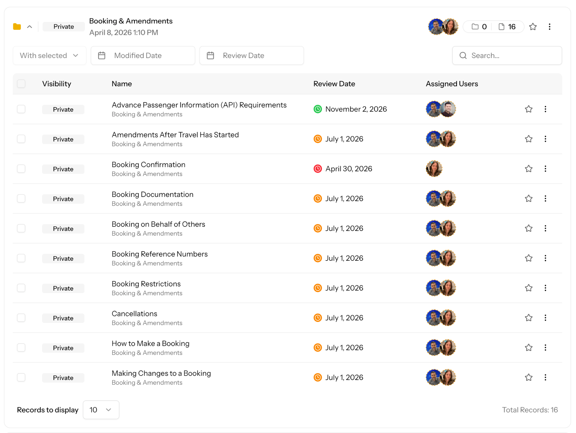Click Booking Confirmation's single assigned user avatar
The image size is (576, 433).
point(434,169)
